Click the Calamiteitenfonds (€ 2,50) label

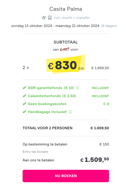[x=52, y=96]
